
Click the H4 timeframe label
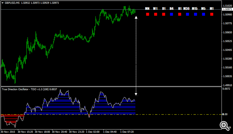171,9
